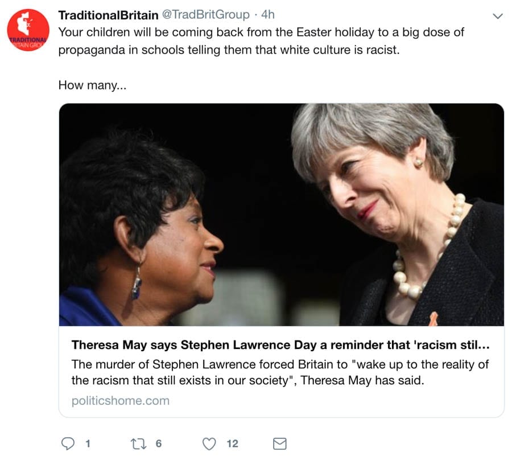Click the tweet text about Easter holiday
The height and width of the screenshot is (456, 512).
262,40
